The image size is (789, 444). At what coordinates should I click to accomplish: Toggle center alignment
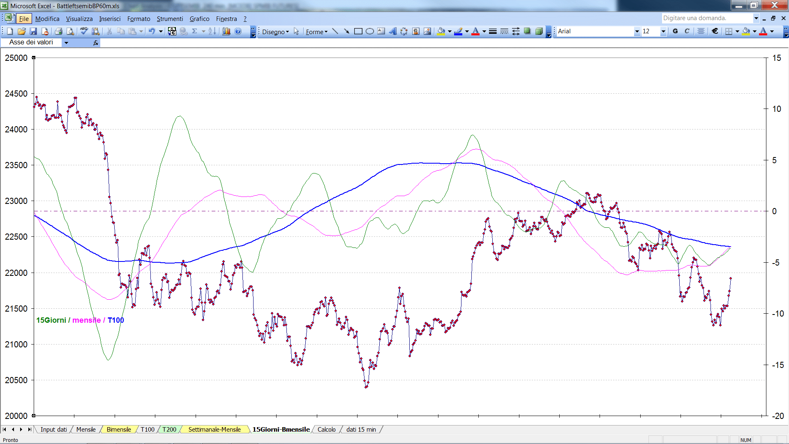coord(701,31)
